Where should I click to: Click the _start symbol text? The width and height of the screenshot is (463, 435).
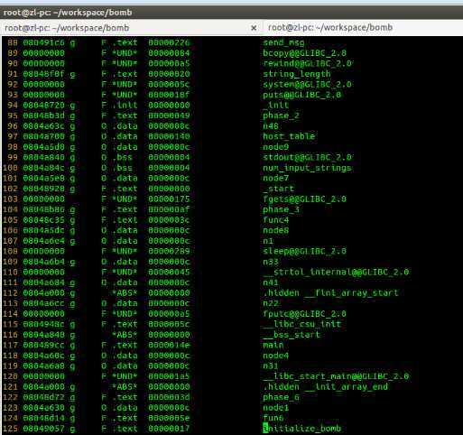[x=279, y=189]
